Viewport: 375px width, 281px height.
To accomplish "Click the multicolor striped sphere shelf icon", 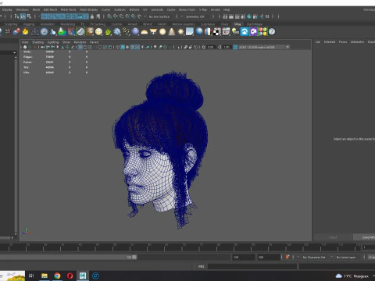I will coord(208,32).
